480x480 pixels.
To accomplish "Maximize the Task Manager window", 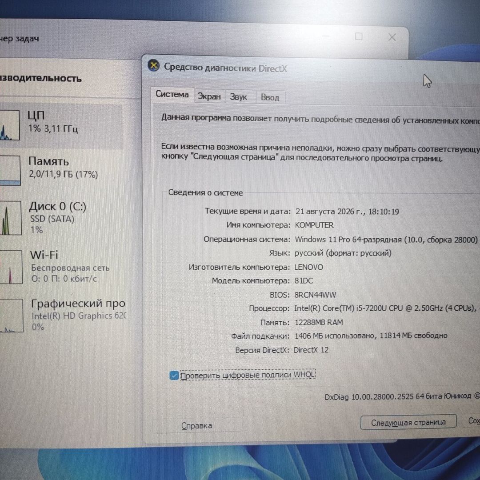I will pos(359,36).
